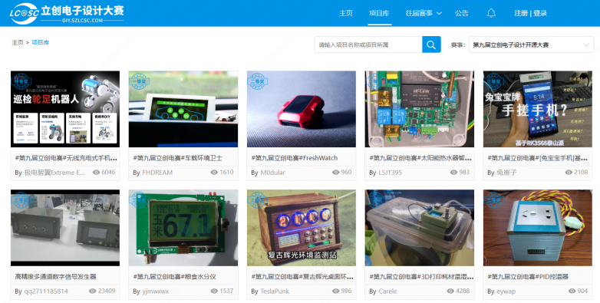600x303 pixels.
Task: Expand the 赛事 competition dropdown
Action: click(x=531, y=44)
